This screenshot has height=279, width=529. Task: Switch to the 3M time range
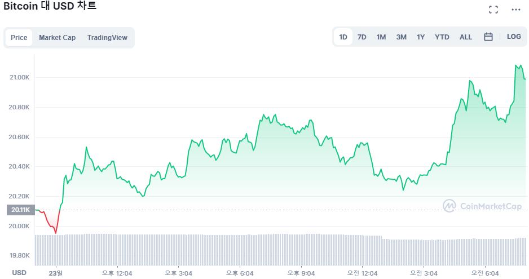(401, 37)
